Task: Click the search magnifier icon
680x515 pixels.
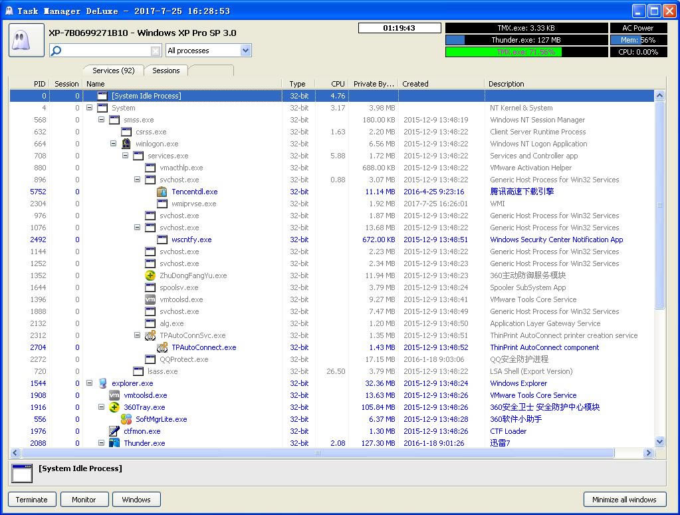Action: [x=57, y=51]
